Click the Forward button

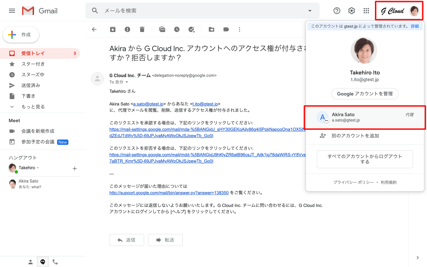pyautogui.click(x=165, y=240)
